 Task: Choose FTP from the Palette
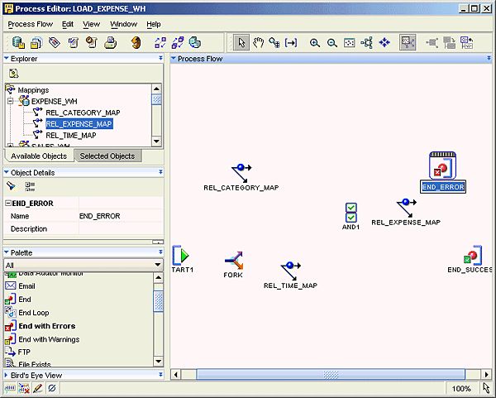pos(24,352)
